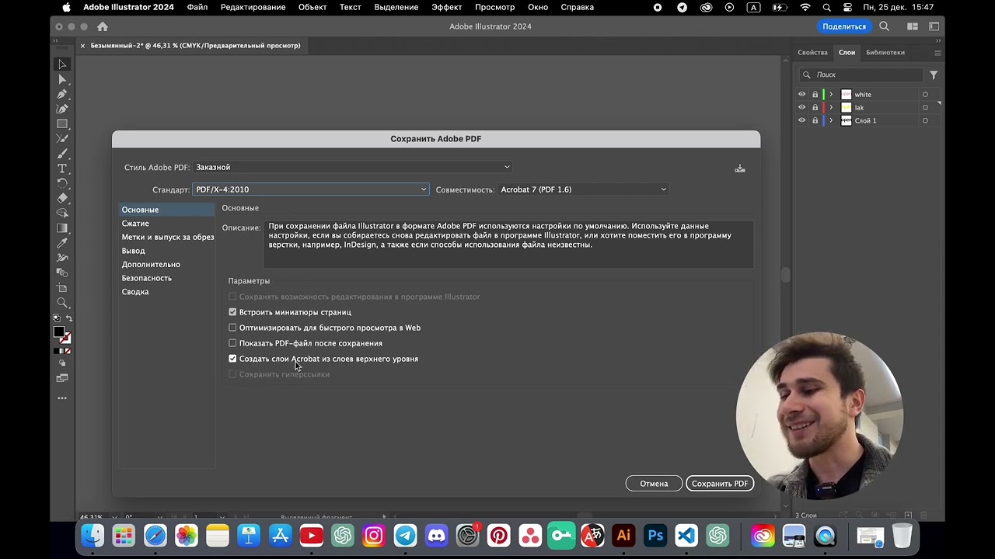
Task: Uncheck Встроить миниатюры страниц
Action: click(x=232, y=312)
